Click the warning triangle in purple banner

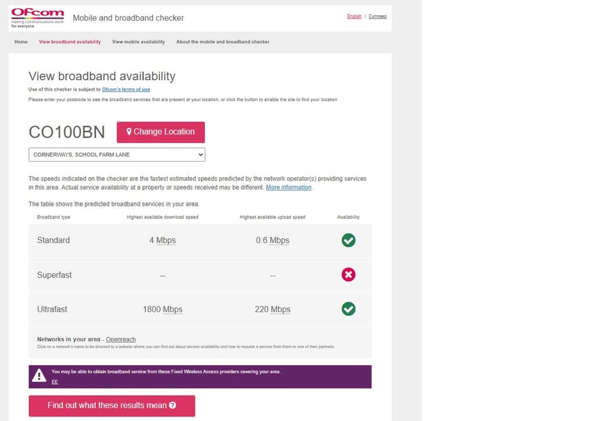[x=39, y=376]
